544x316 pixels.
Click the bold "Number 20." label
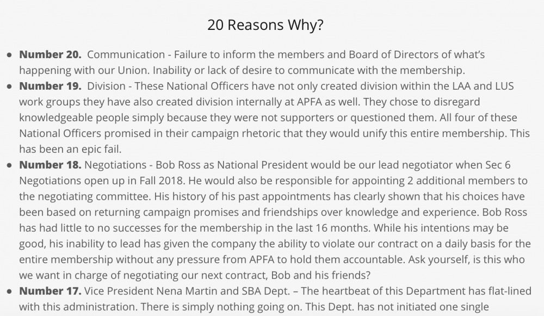[x=50, y=55]
